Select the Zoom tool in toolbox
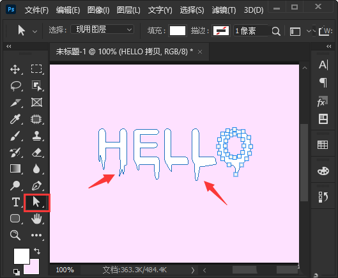The width and height of the screenshot is (338, 278). coord(15,235)
